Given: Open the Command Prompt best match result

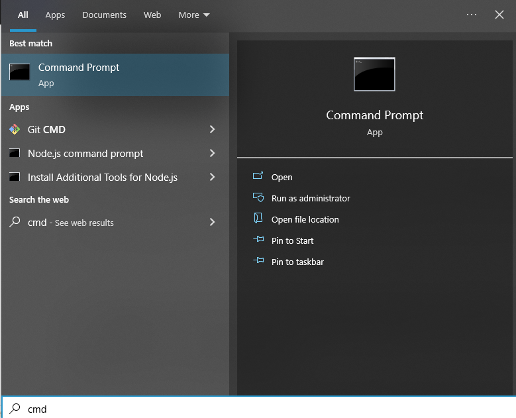Looking at the screenshot, I should click(115, 75).
